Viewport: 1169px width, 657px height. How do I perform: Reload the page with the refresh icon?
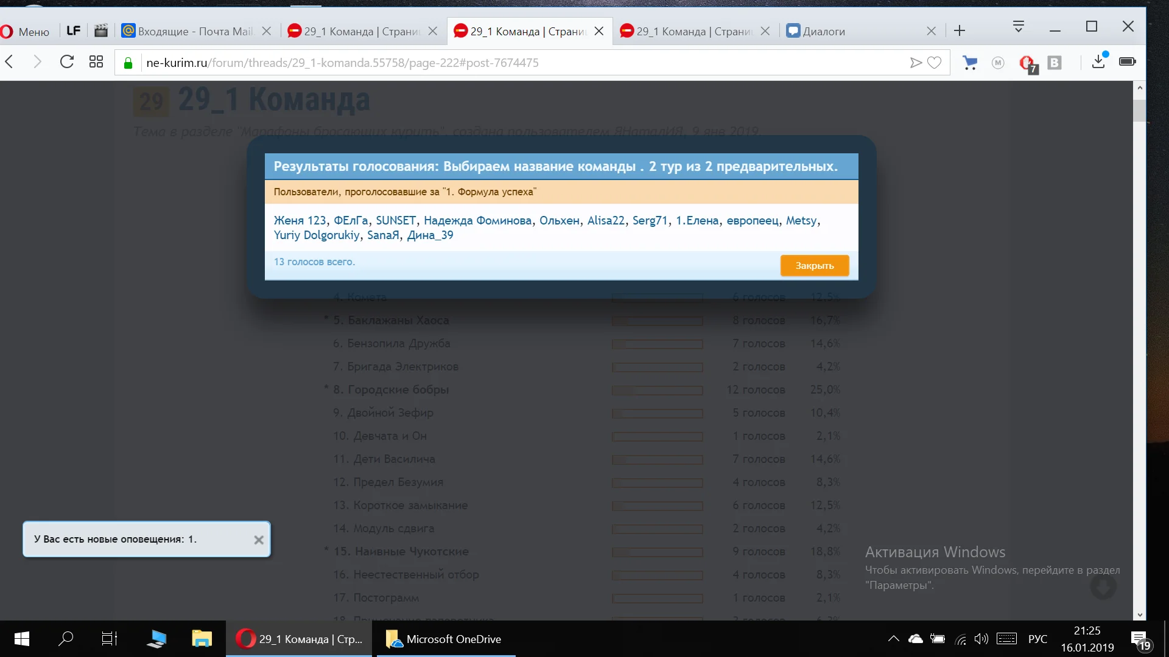pos(67,62)
